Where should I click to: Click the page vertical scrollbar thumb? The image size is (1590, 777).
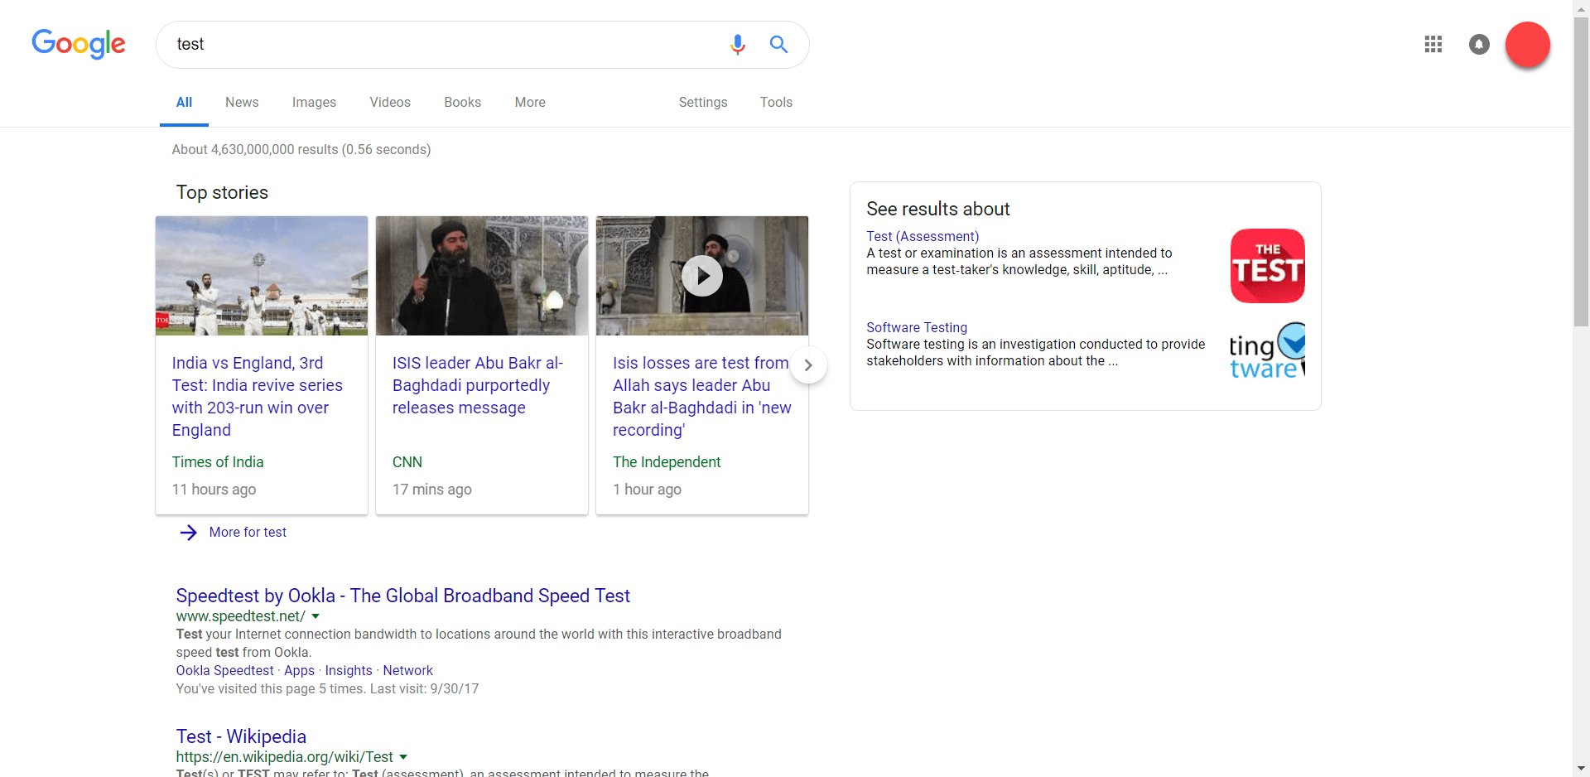[x=1582, y=171]
